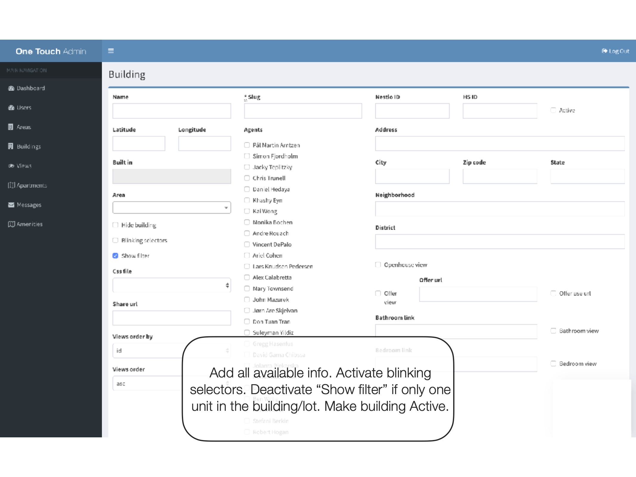Click the Amenities map icon
Viewport: 636px width, 477px height.
click(11, 224)
